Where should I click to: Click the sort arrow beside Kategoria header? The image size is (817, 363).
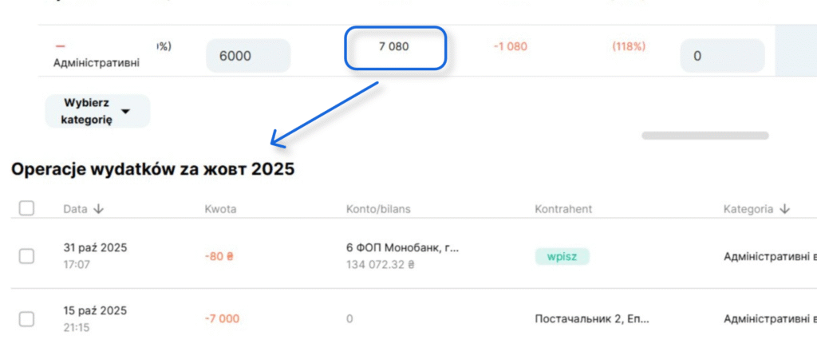(785, 209)
